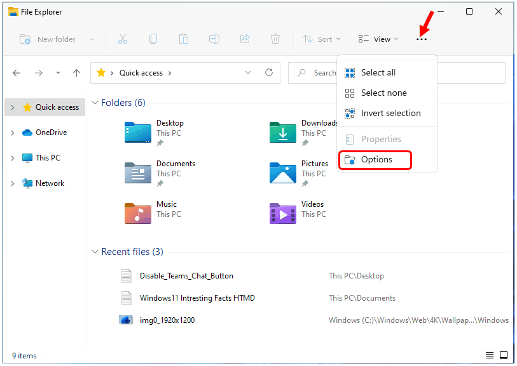This screenshot has width=517, height=366.
Task: Click the Disable_Teams_Chat_Button file name
Action: point(186,276)
